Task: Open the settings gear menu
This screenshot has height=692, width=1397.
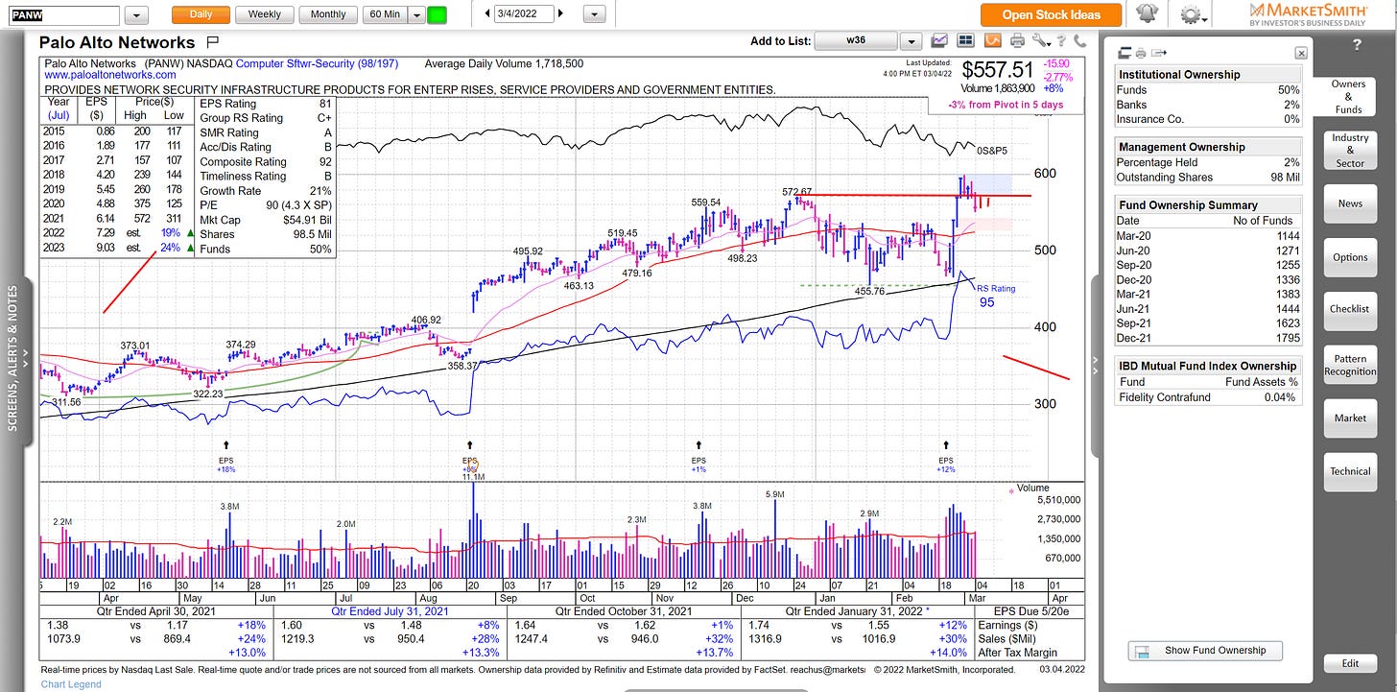Action: (1191, 14)
